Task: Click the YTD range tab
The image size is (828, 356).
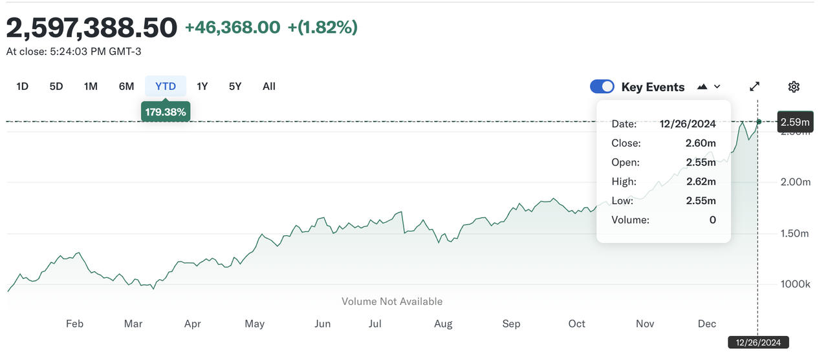Action: pyautogui.click(x=166, y=86)
